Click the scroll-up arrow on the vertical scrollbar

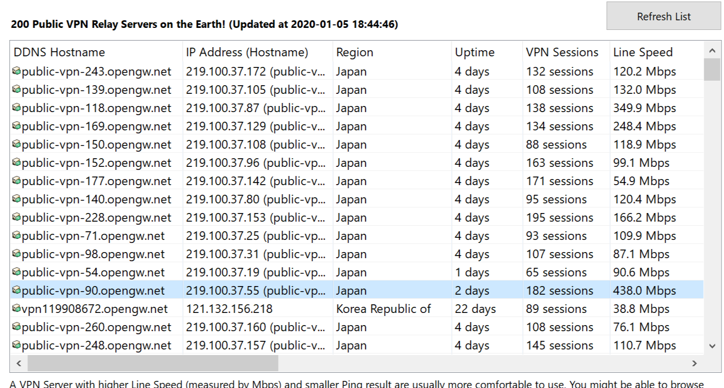pos(712,50)
